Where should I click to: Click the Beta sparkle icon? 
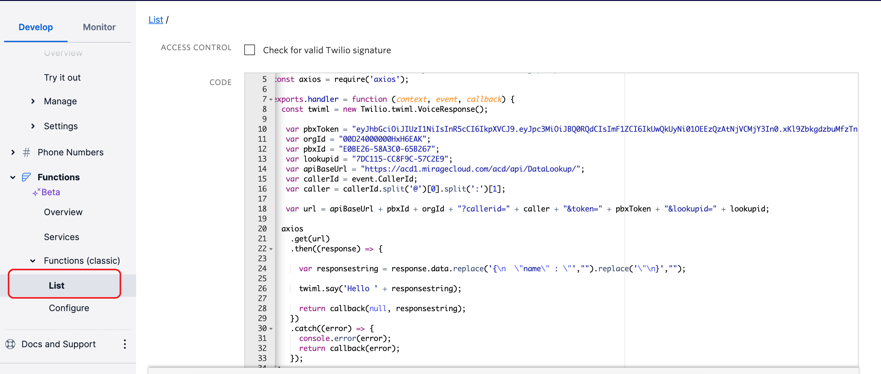[x=36, y=192]
